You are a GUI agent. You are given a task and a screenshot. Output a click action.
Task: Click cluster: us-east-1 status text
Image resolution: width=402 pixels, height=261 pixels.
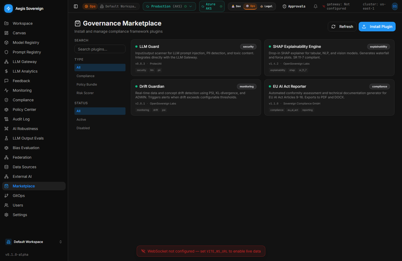(x=374, y=6)
